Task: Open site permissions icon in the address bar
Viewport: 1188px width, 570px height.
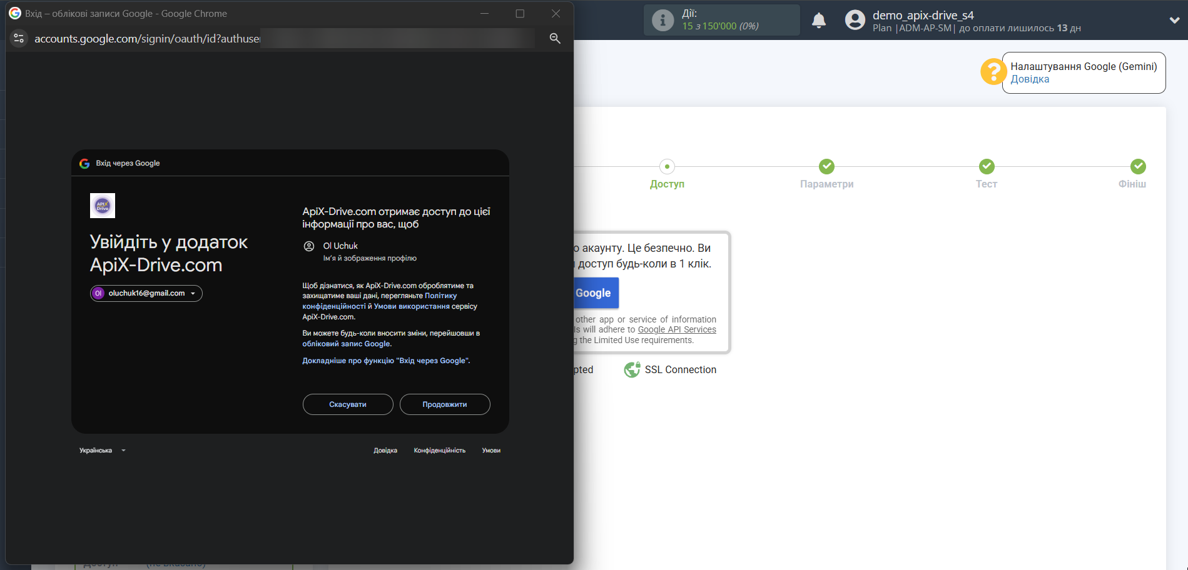Action: (18, 38)
